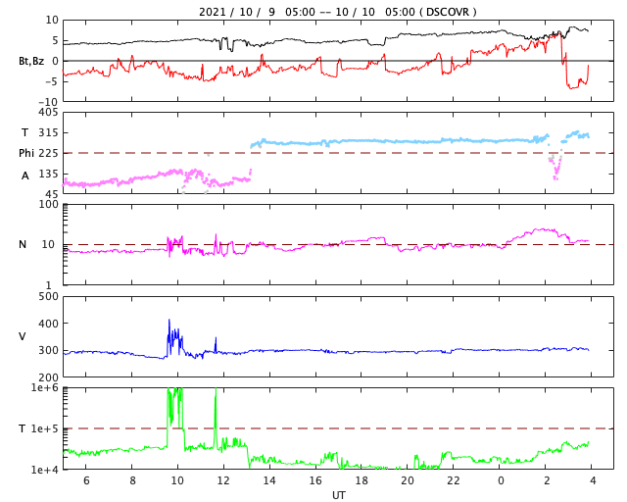The height and width of the screenshot is (502, 627).
Task: Click the 20 hour tick on the UT axis
Action: [408, 480]
